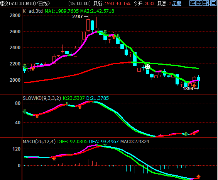Click the 2600 price axis label
The width and height of the screenshot is (218, 180).
(15, 32)
